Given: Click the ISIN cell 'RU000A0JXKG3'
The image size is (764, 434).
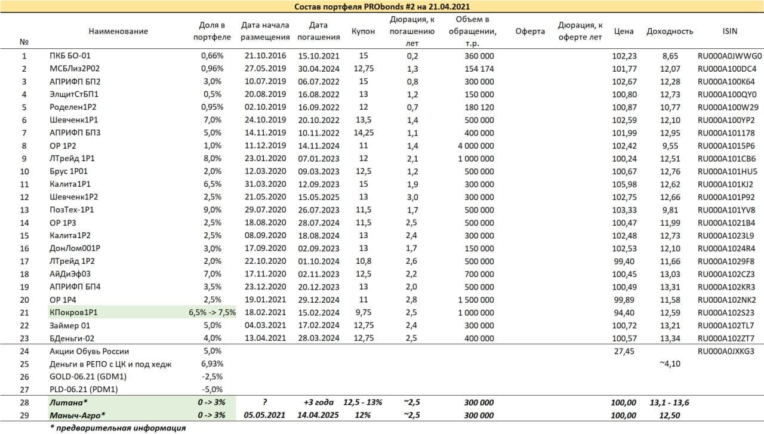Looking at the screenshot, I should [729, 351].
